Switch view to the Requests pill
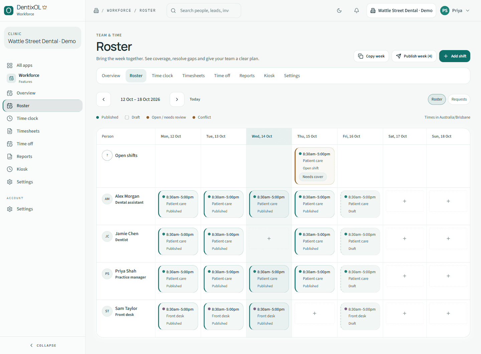481x354 pixels. point(459,99)
